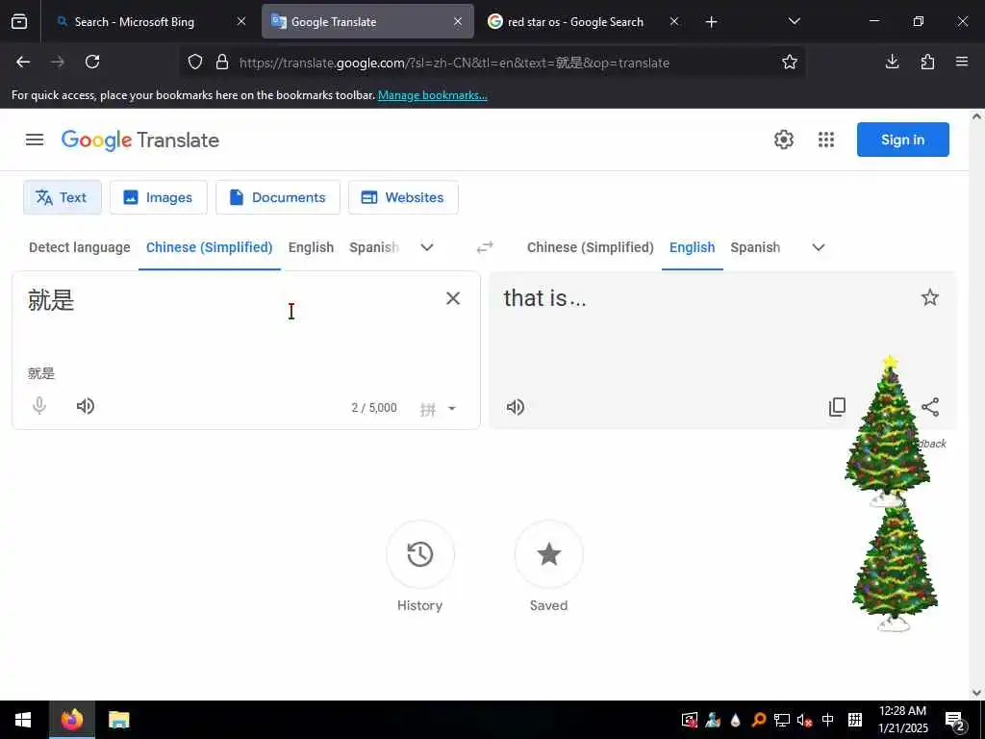Listen to the translation
985x739 pixels.
tap(516, 407)
